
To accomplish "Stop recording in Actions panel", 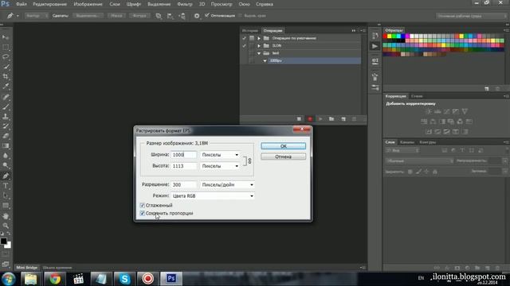I will [x=299, y=119].
